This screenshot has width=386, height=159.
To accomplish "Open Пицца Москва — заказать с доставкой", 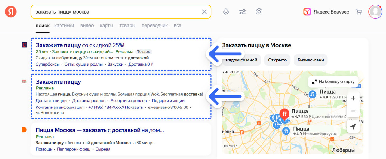I will tap(100, 130).
